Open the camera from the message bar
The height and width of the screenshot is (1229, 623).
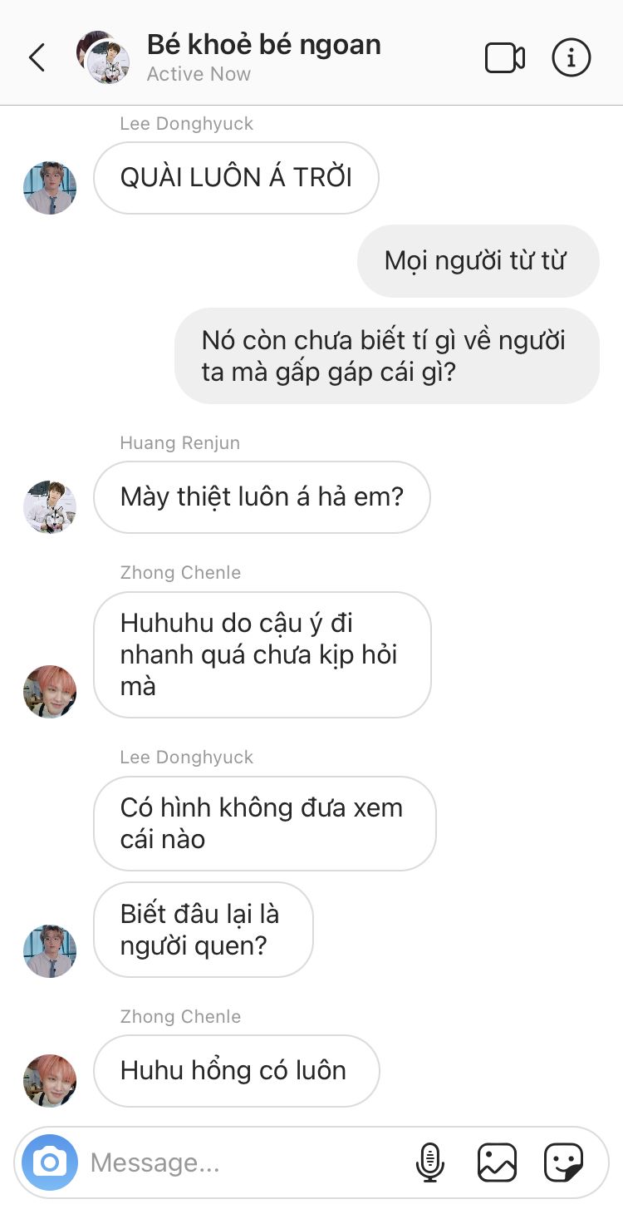pyautogui.click(x=50, y=1162)
